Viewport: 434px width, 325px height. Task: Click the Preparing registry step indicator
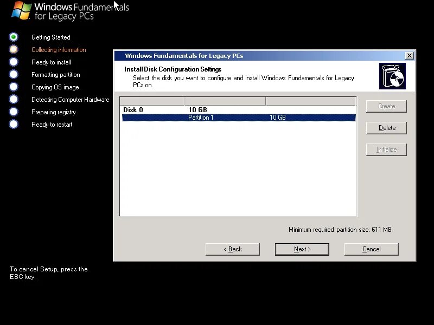coord(13,112)
